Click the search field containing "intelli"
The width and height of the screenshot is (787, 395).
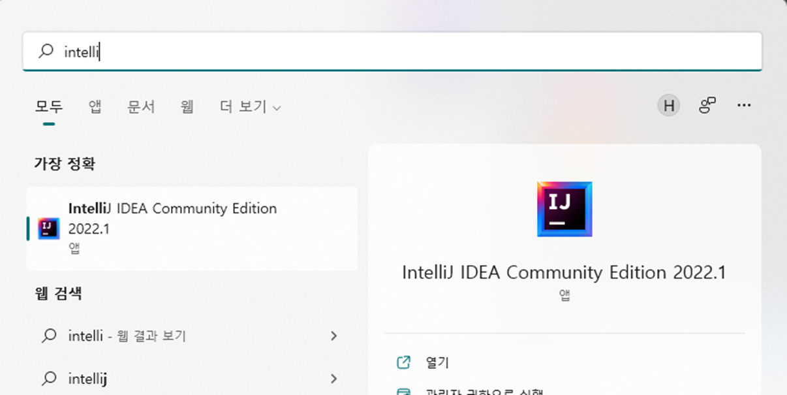click(392, 51)
